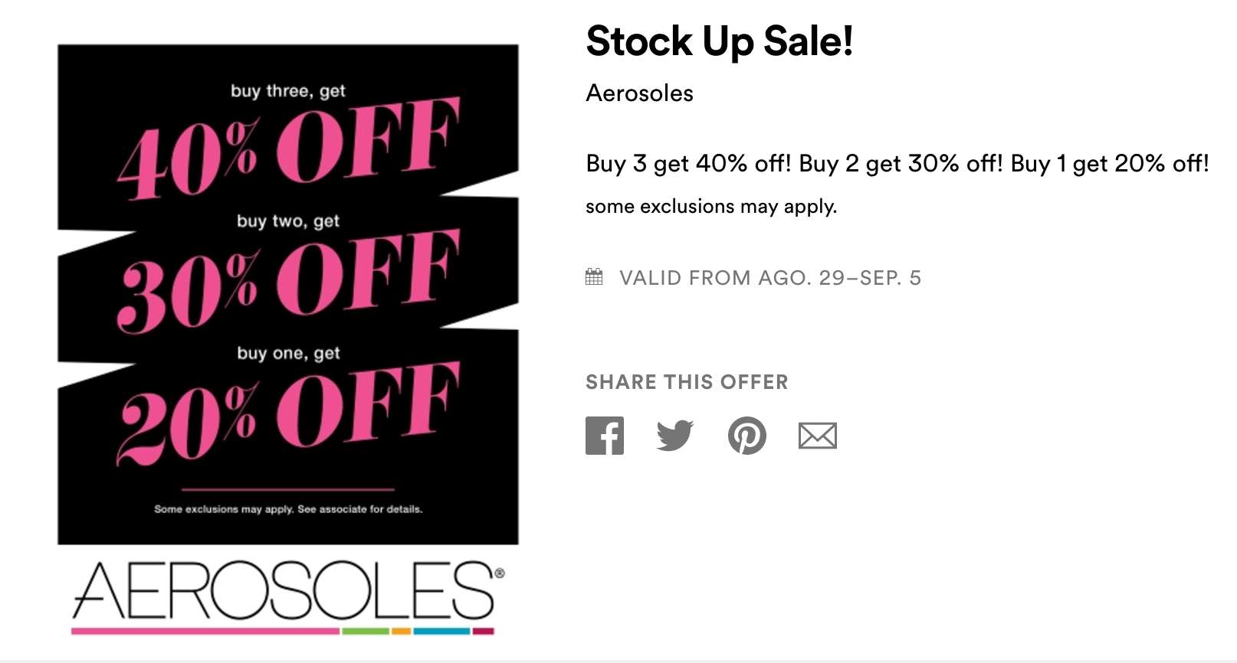Click the blue segment under Aerosoles logo
The image size is (1237, 663).
tap(441, 632)
